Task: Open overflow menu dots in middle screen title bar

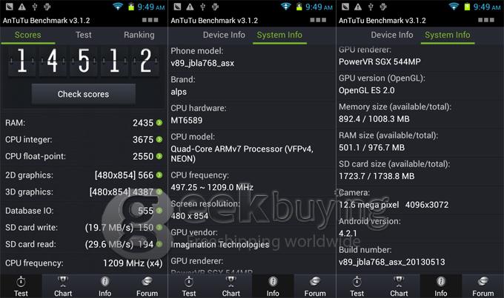Action: 318,20
